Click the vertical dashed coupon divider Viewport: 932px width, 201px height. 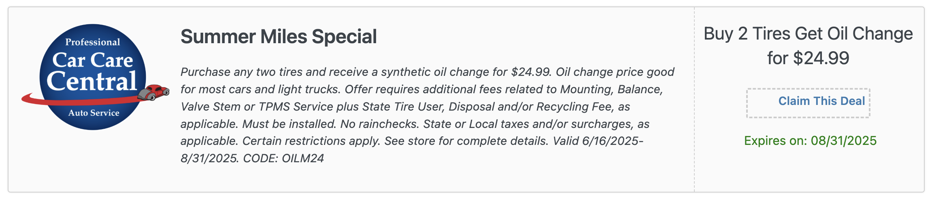(x=694, y=99)
